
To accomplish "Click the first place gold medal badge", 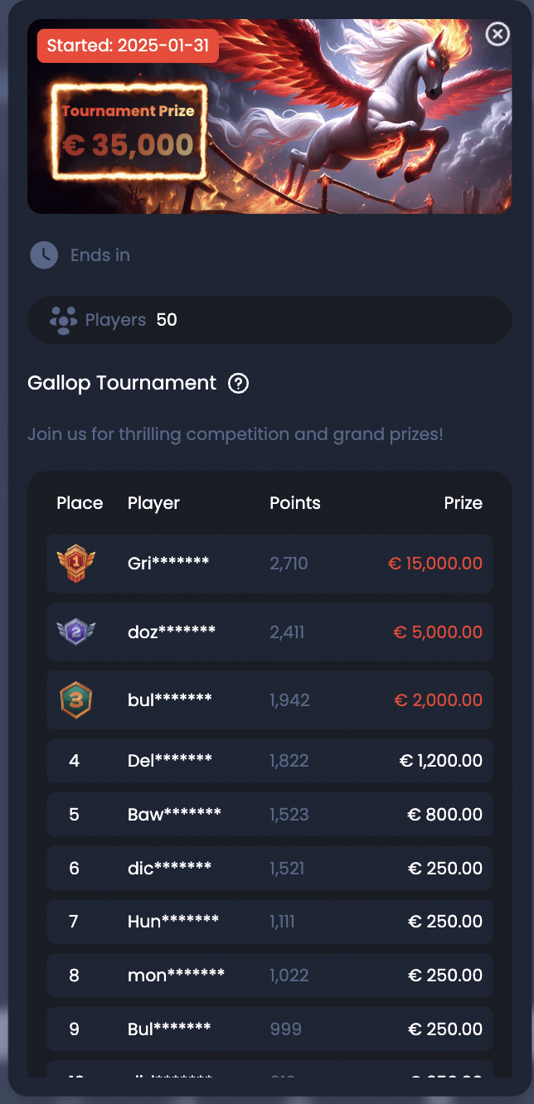I will coord(75,564).
